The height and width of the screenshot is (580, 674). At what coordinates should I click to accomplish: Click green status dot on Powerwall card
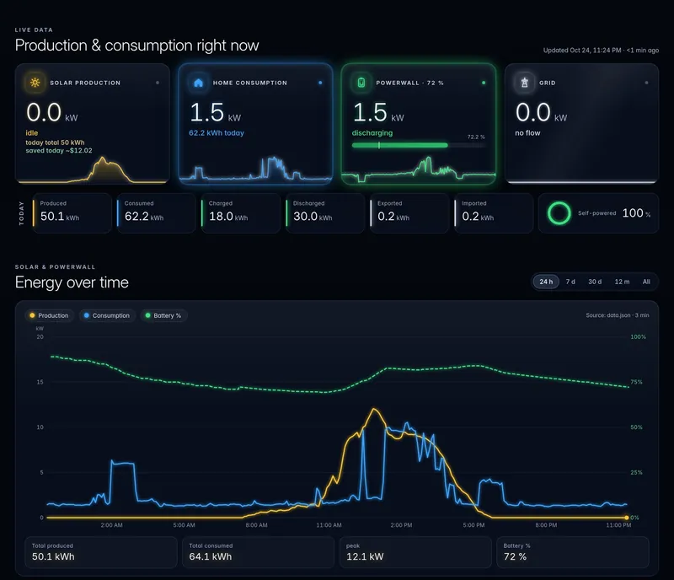(484, 83)
